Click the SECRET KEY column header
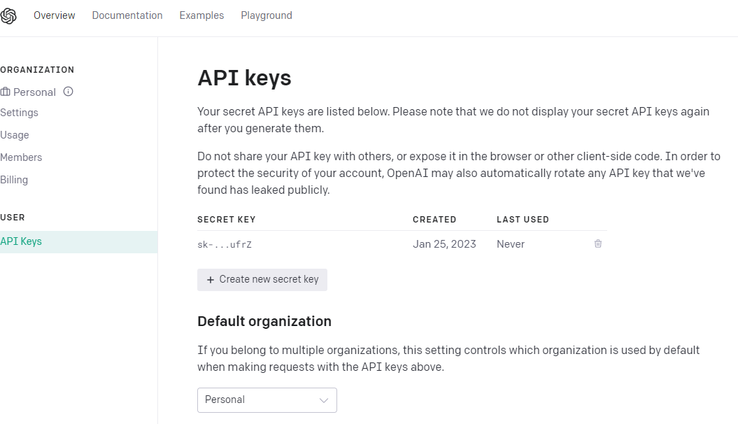This screenshot has width=738, height=424. tap(227, 219)
